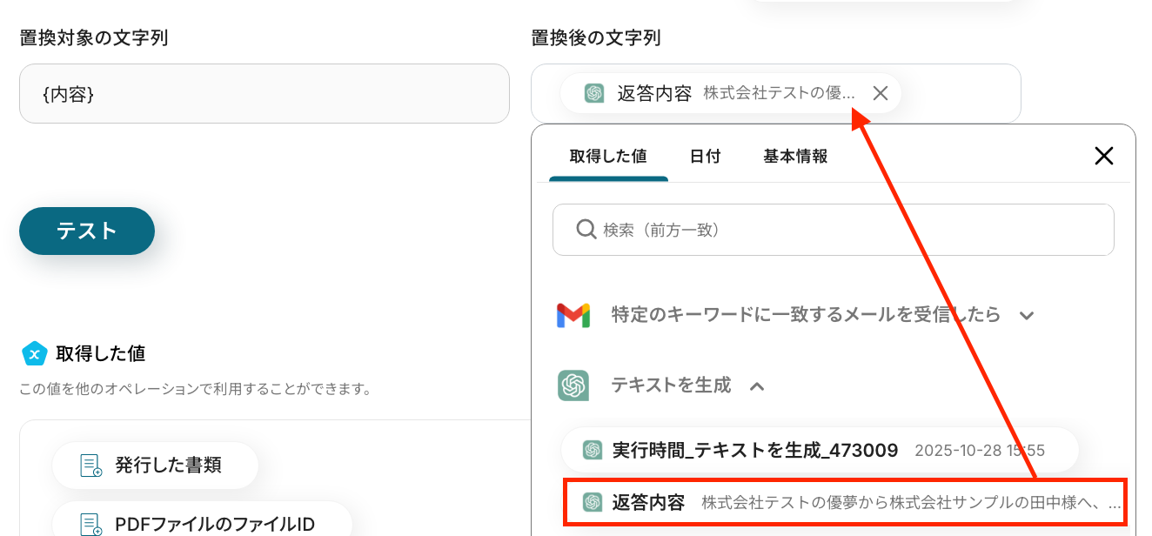1152x536 pixels.
Task: Click the ChatGPT icon beside テキストを生成
Action: coord(573,385)
